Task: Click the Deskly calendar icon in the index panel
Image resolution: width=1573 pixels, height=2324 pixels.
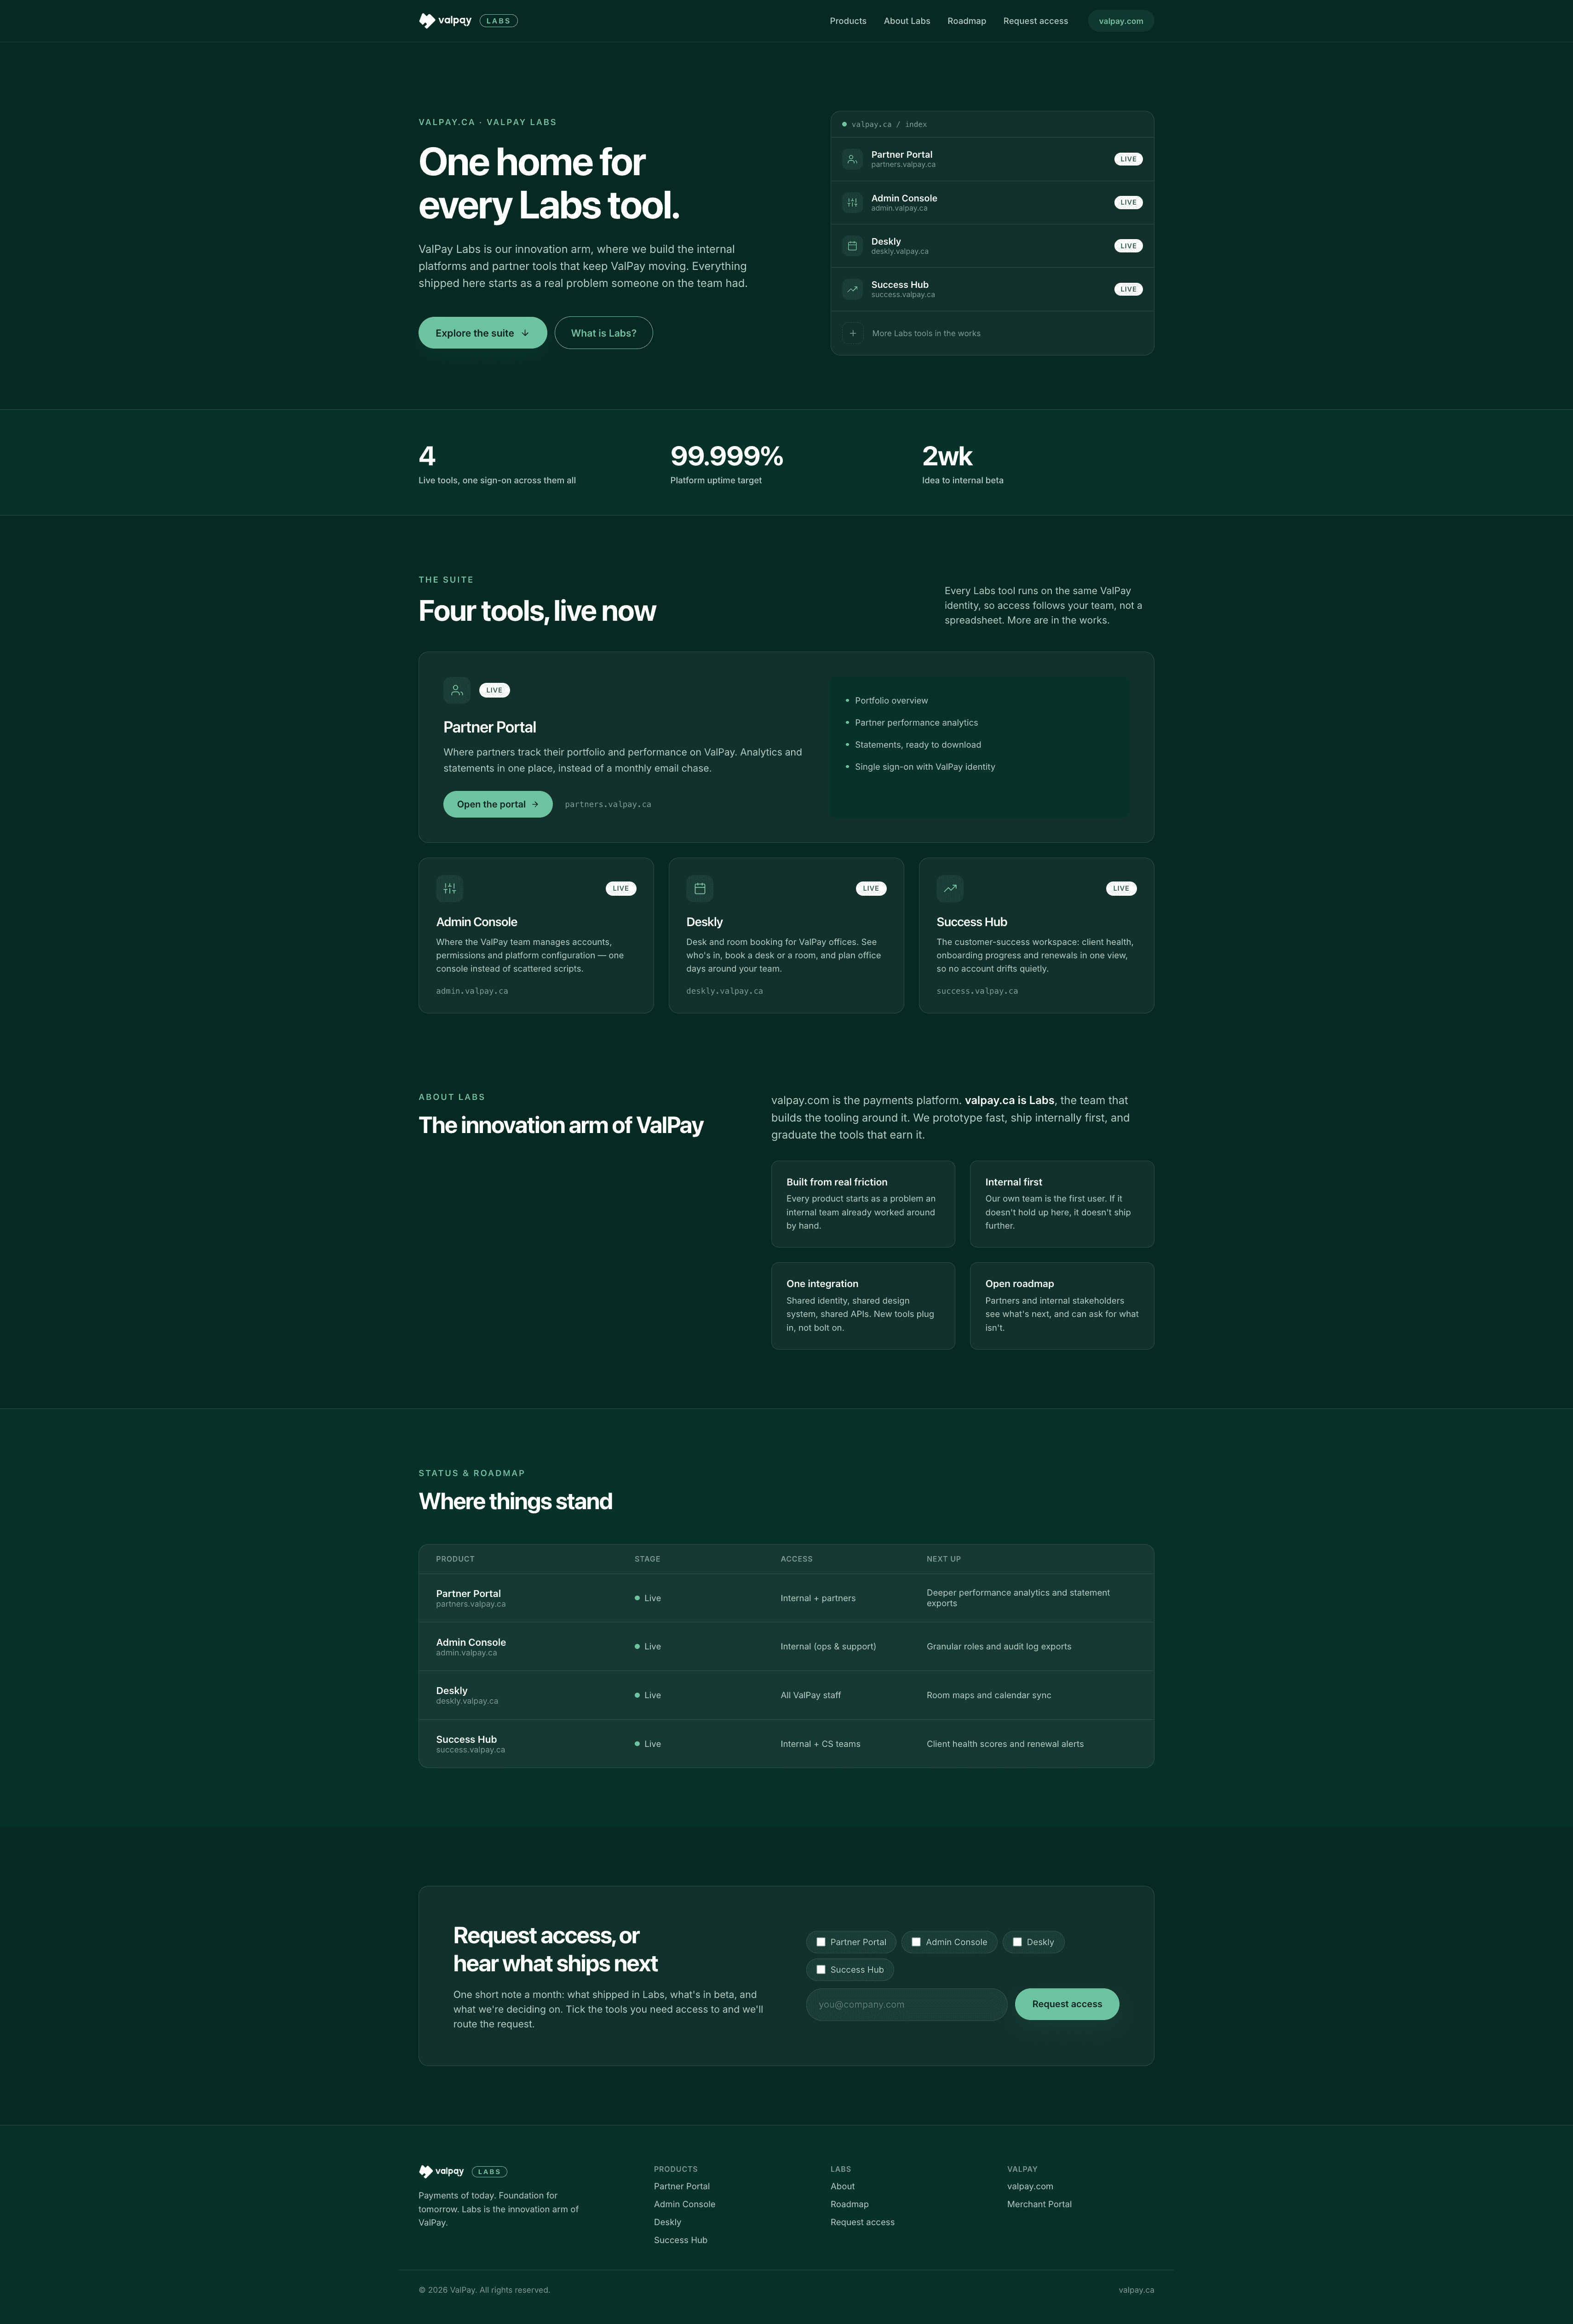Action: point(852,246)
